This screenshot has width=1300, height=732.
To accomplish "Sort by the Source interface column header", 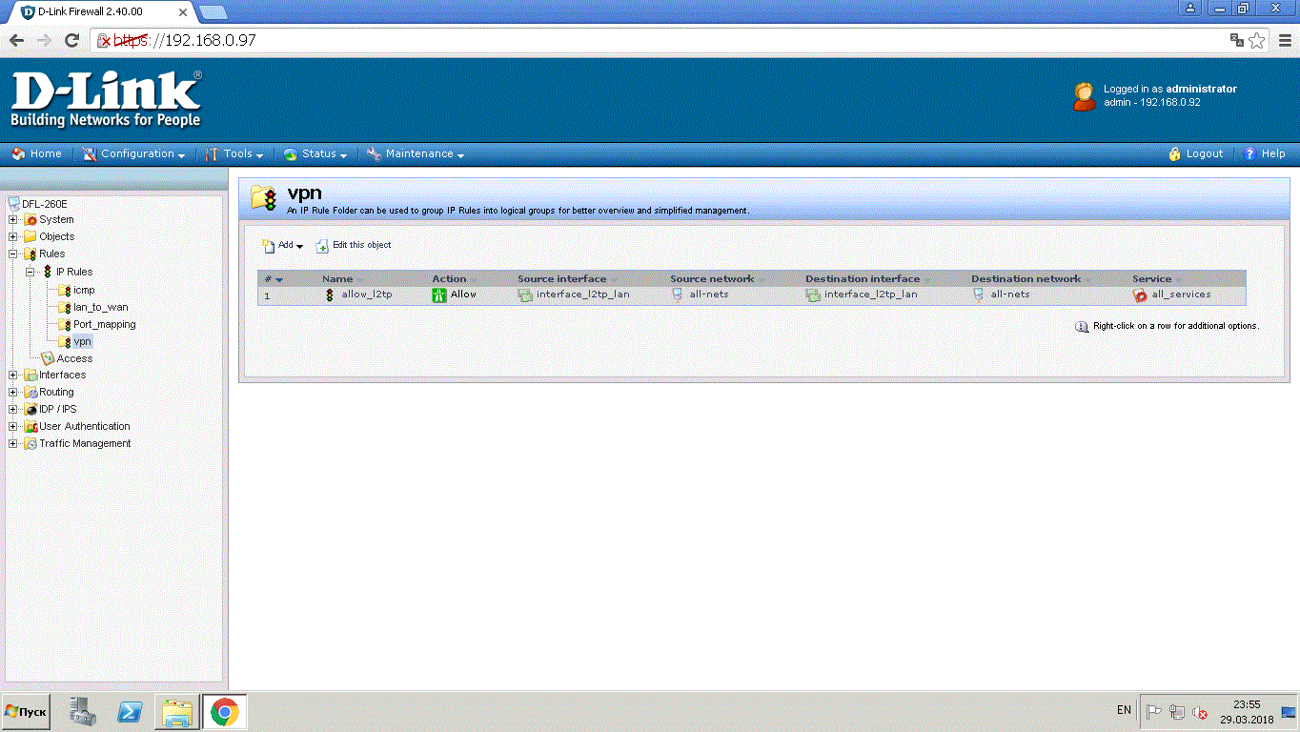I will point(561,279).
